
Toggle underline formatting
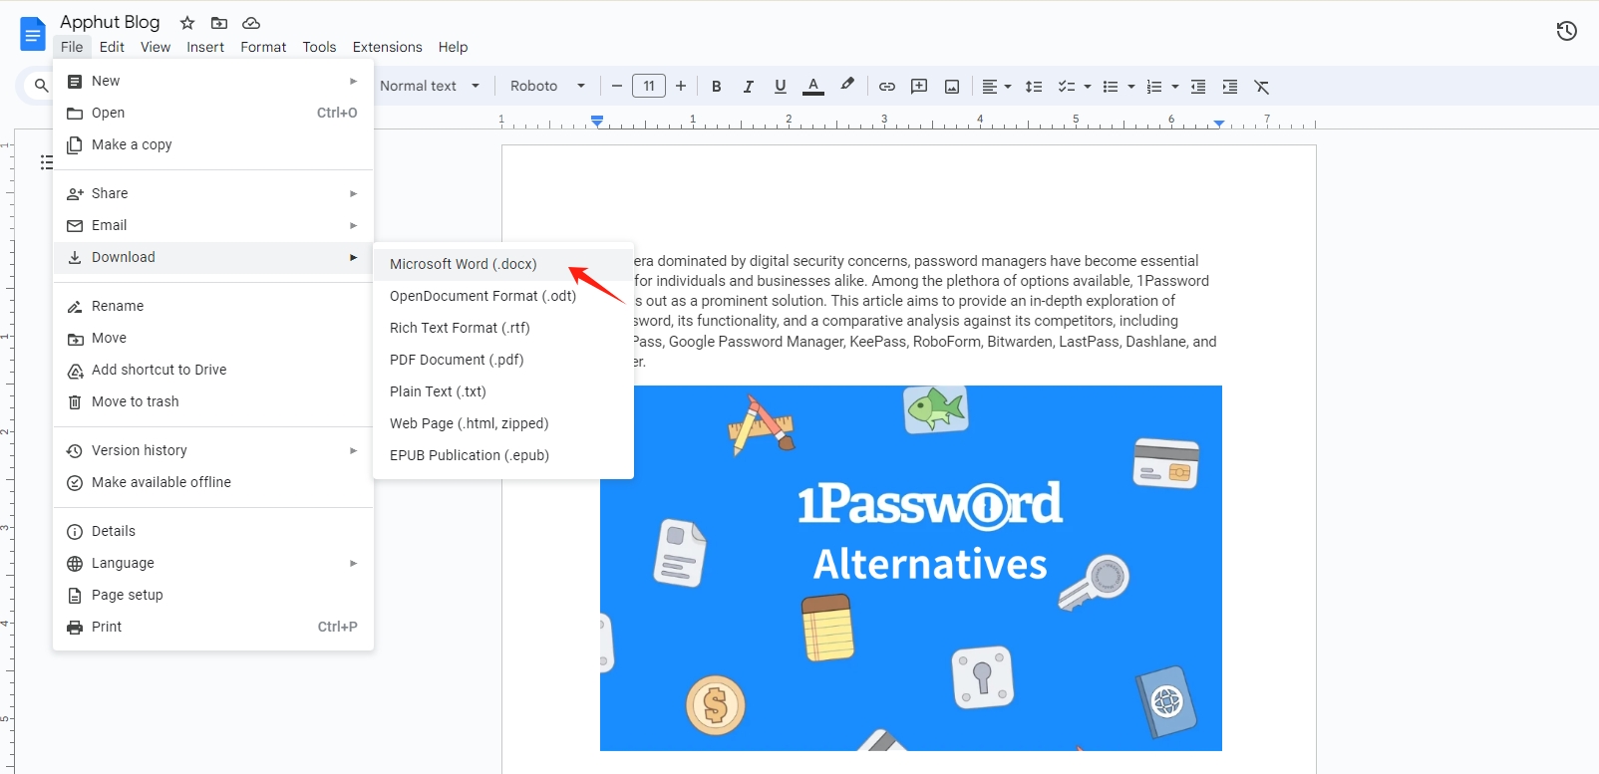(780, 87)
